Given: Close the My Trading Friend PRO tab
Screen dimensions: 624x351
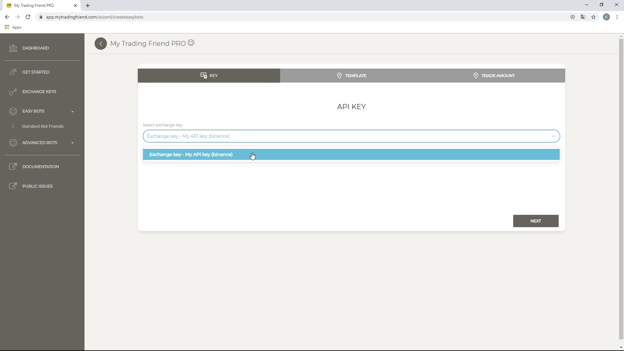Looking at the screenshot, I should click(75, 6).
